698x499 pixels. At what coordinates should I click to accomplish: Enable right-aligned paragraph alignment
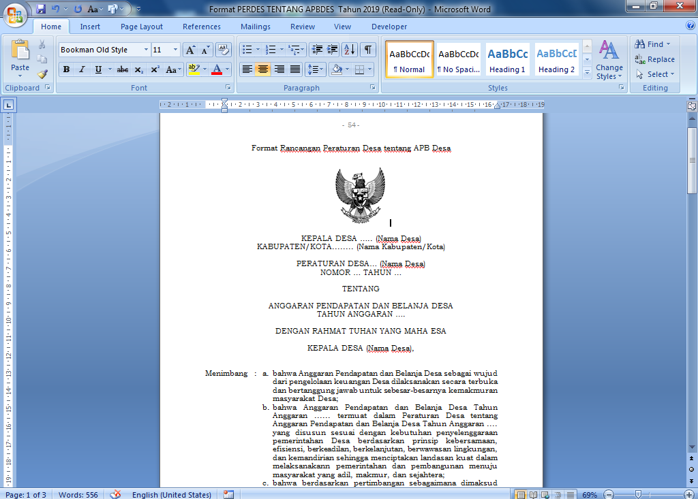pos(280,68)
